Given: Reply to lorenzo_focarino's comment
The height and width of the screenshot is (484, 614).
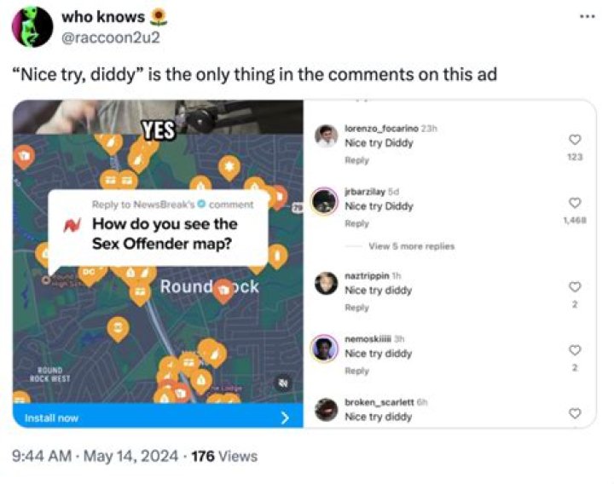Looking at the screenshot, I should [356, 159].
